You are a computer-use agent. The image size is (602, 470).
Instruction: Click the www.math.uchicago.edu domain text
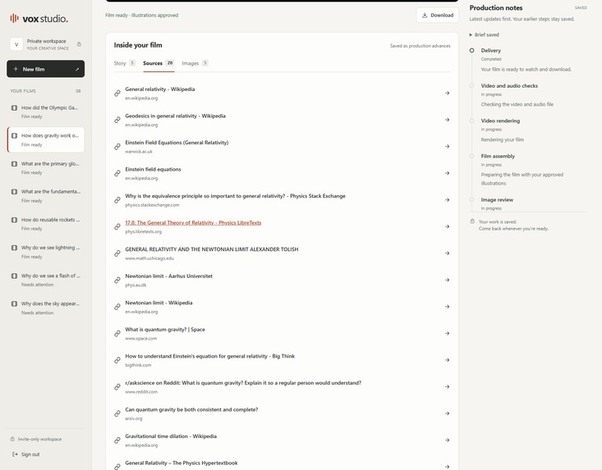click(149, 258)
